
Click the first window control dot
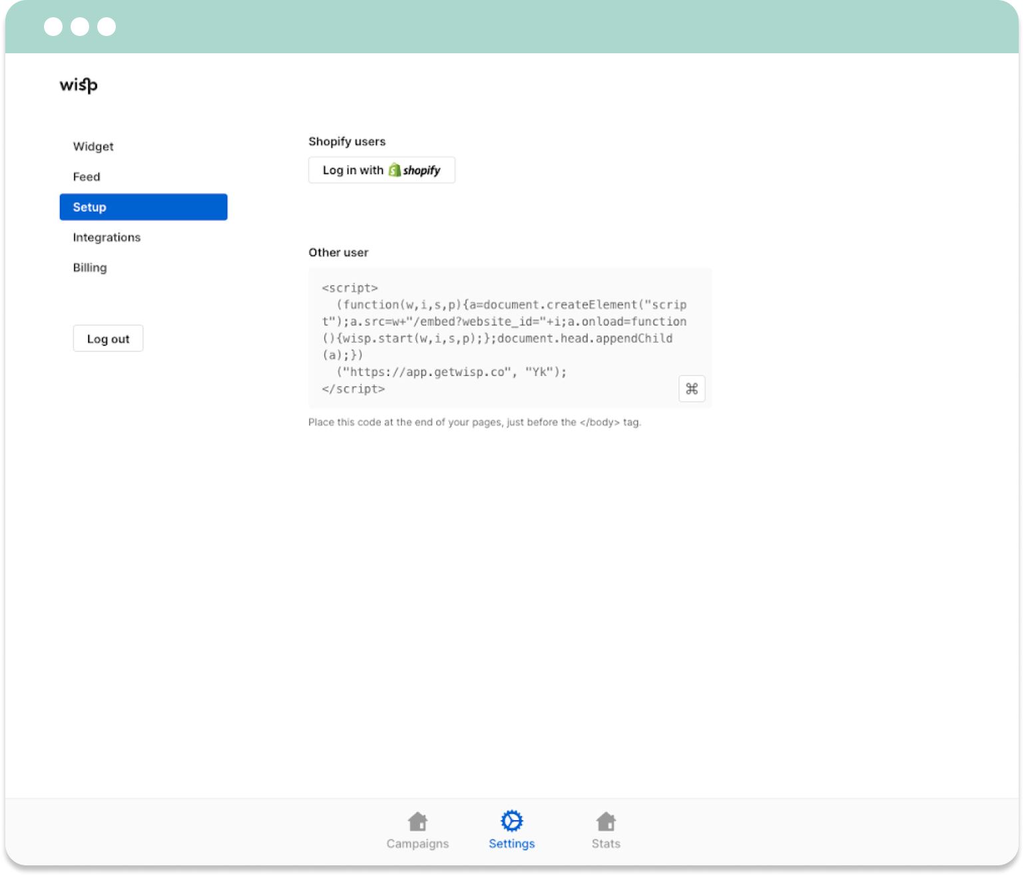tap(53, 27)
